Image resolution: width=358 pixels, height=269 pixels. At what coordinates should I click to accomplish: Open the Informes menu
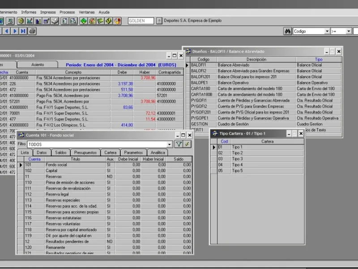(x=29, y=12)
